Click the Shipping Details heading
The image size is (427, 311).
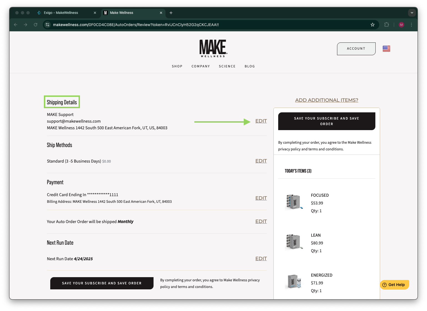62,102
